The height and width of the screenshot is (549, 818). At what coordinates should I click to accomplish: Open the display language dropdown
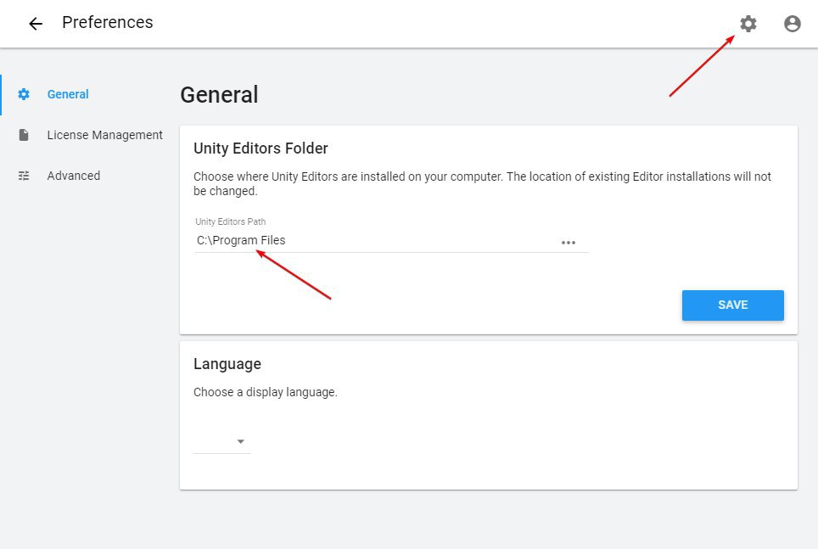pyautogui.click(x=222, y=441)
